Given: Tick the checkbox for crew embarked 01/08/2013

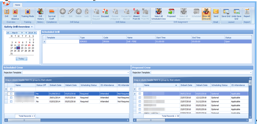Looking at the screenshot, I should (11, 94).
